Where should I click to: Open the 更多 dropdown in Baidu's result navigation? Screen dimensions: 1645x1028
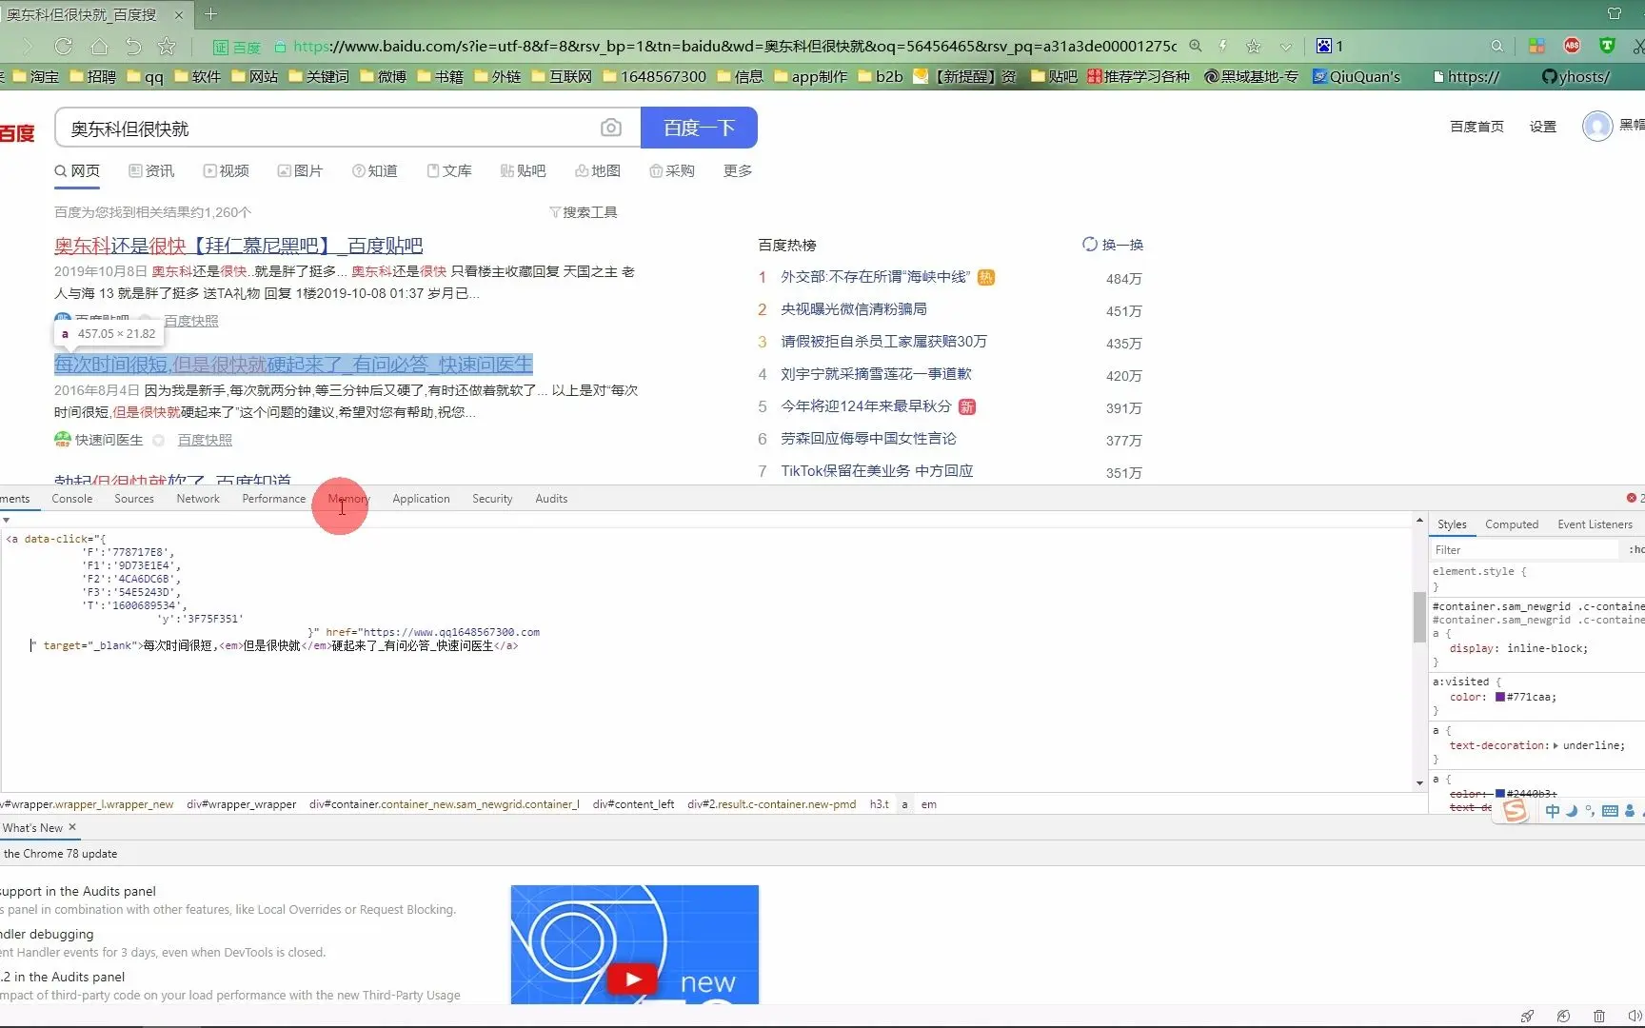(x=736, y=170)
